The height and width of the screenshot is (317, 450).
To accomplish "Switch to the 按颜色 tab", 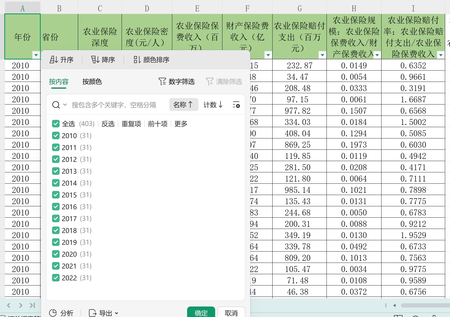I will (92, 81).
